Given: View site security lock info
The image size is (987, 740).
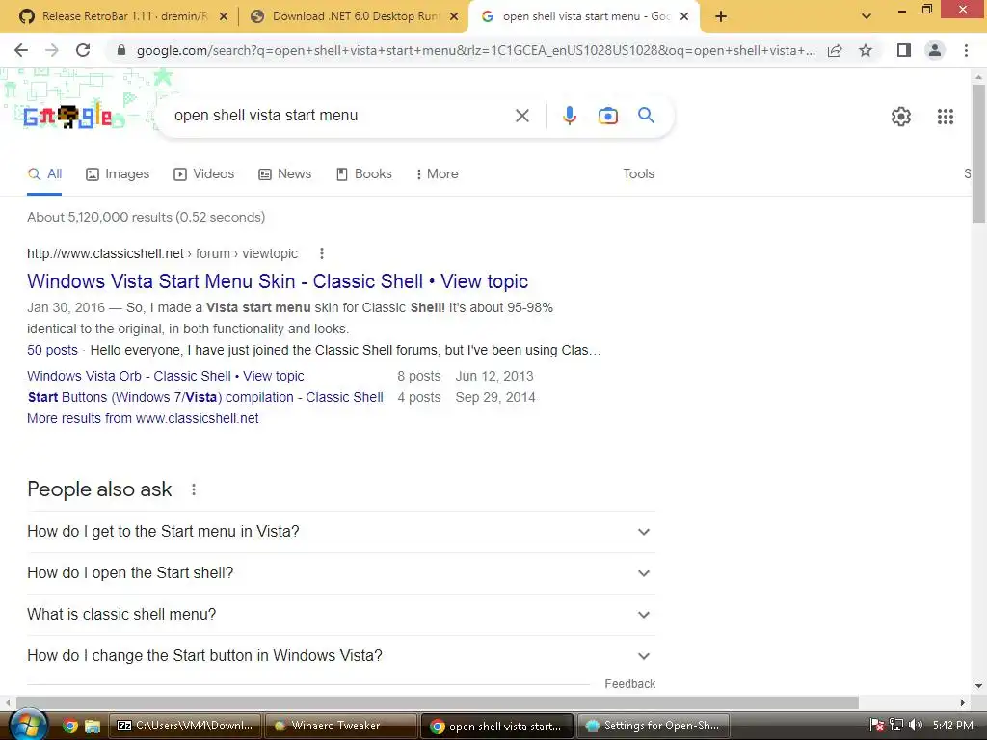Looking at the screenshot, I should [x=121, y=50].
